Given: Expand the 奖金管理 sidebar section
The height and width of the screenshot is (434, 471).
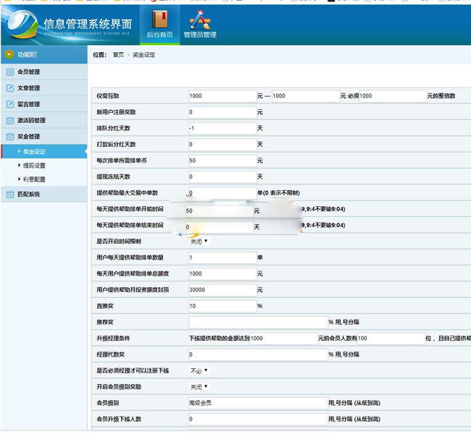Looking at the screenshot, I should pos(29,136).
